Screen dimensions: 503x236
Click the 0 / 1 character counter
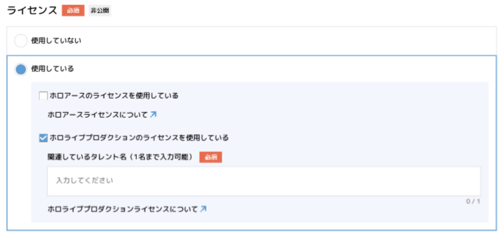pyautogui.click(x=473, y=202)
